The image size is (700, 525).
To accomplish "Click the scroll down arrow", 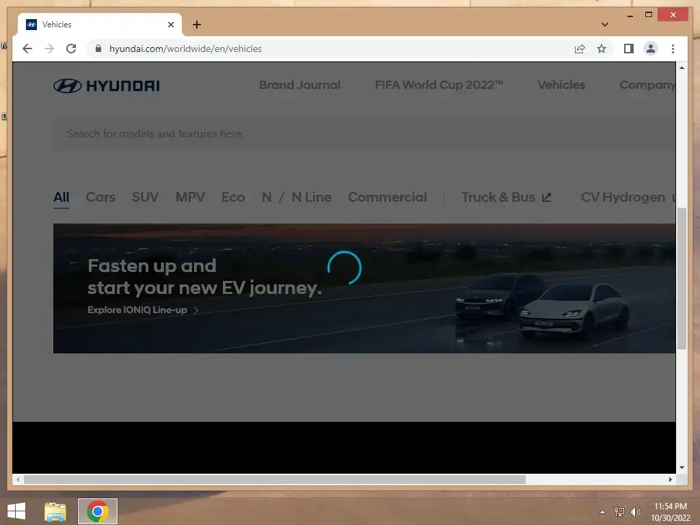I will [x=682, y=468].
